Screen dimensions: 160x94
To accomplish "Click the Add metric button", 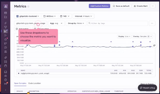I will pos(22,29).
